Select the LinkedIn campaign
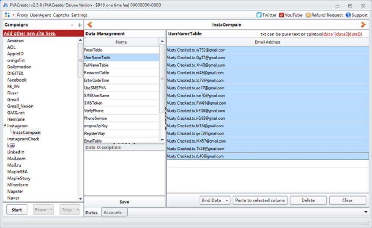Viewport: 372px width, 228px height. point(16,152)
